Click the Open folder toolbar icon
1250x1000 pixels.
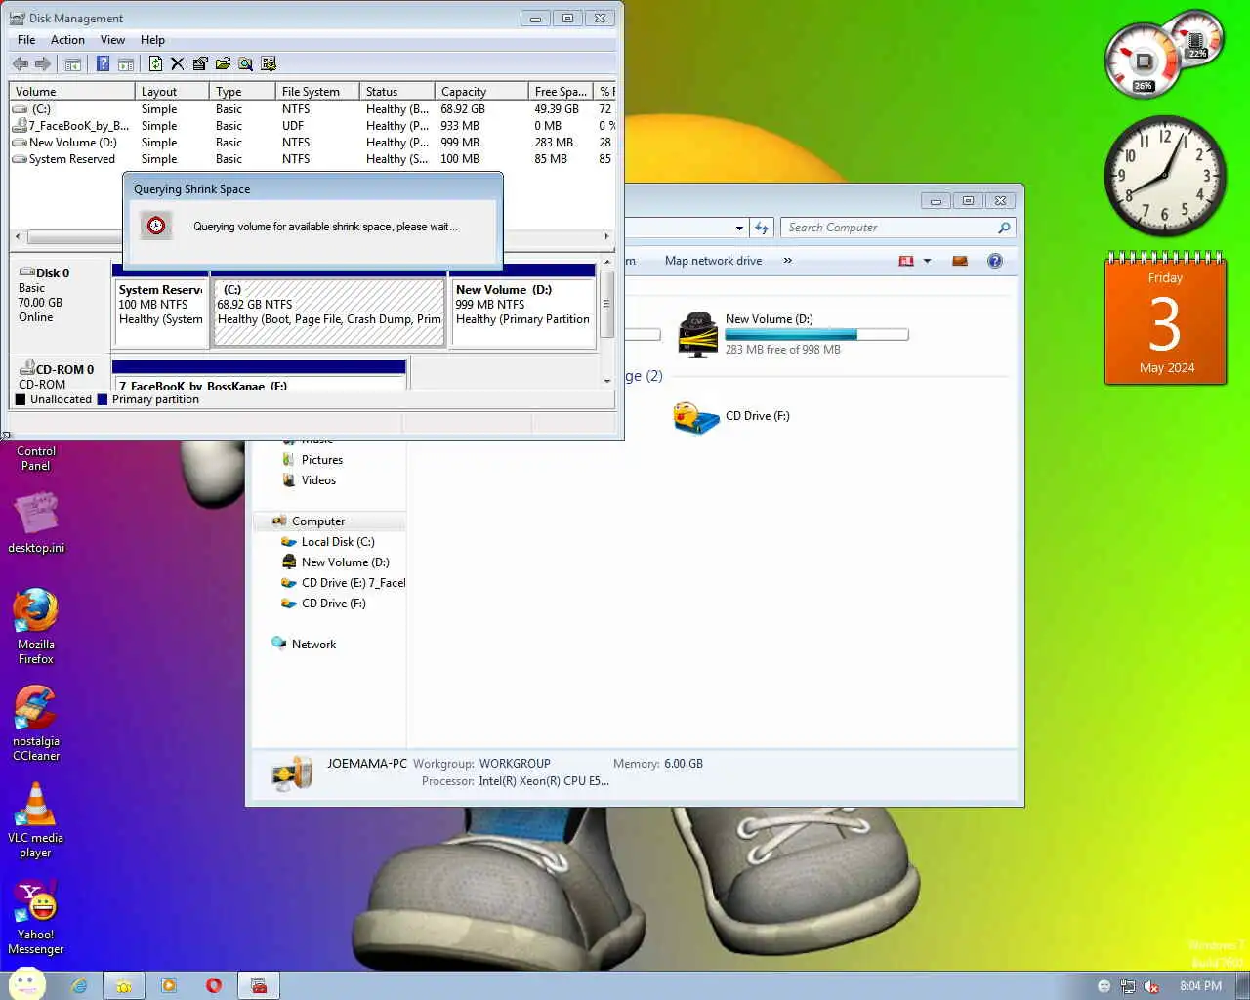click(223, 63)
